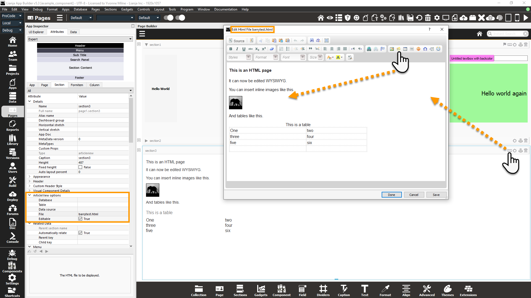Click Gadgets in bottom toolbar
The width and height of the screenshot is (531, 298).
[x=261, y=291]
